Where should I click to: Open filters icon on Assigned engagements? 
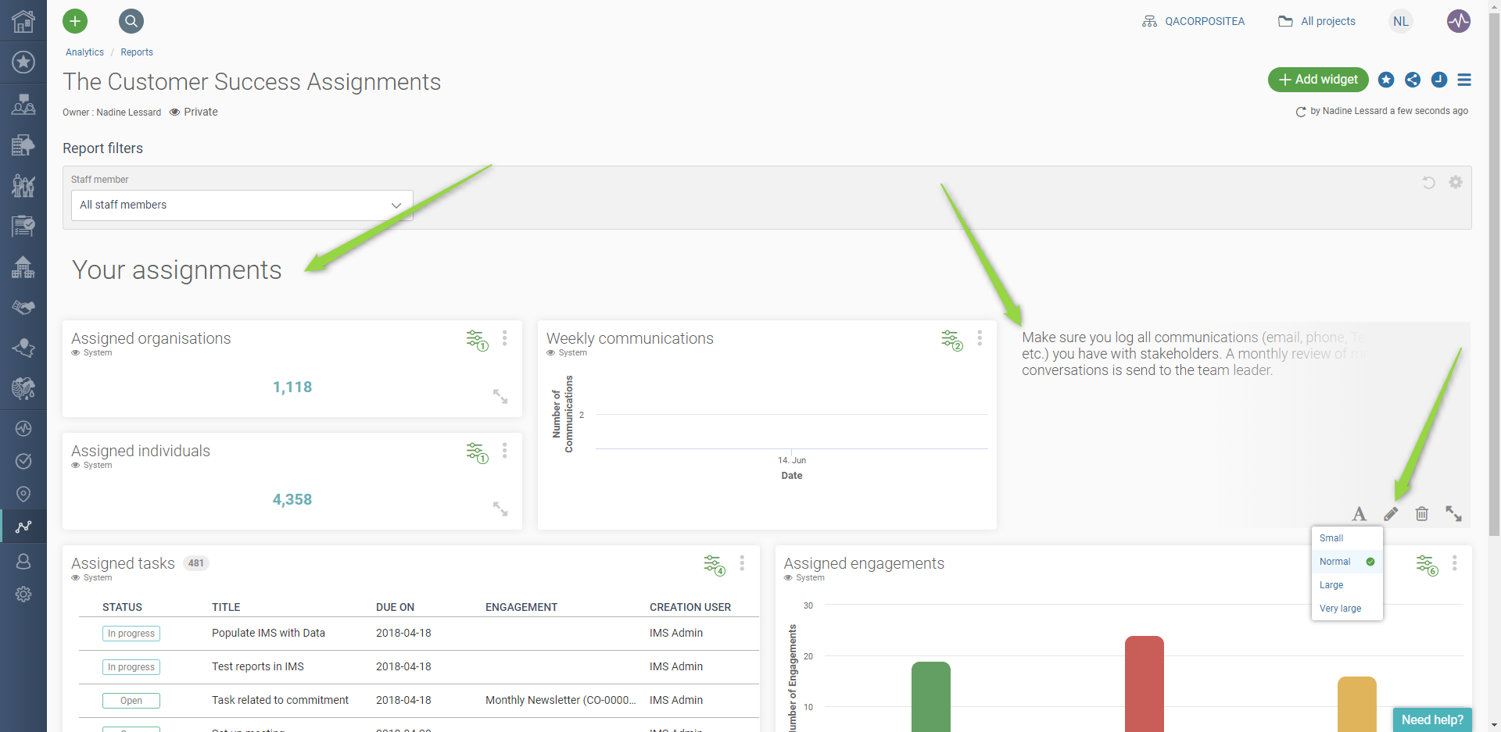pyautogui.click(x=1427, y=565)
